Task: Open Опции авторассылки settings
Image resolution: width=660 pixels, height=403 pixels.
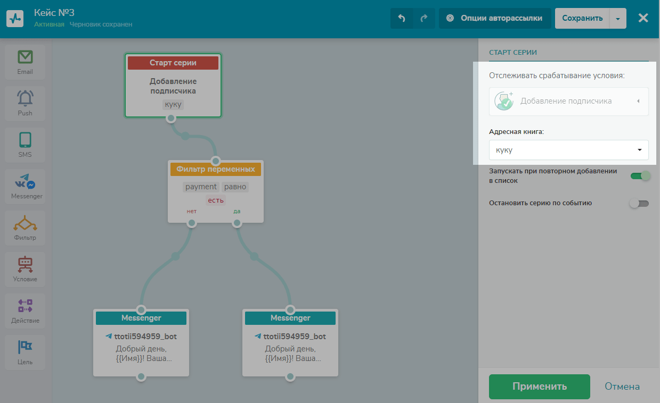Action: (x=495, y=18)
